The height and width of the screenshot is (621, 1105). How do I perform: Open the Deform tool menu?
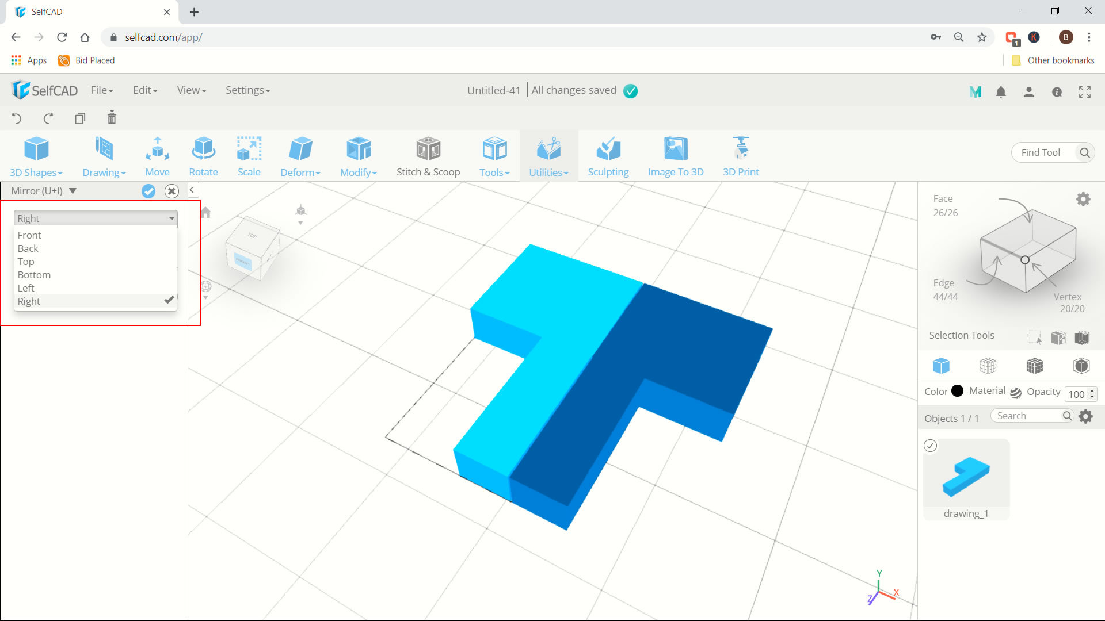(x=300, y=156)
